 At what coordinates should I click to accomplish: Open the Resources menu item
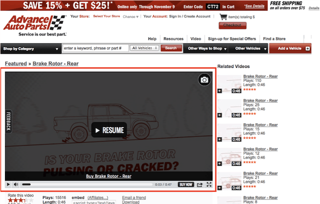coord(173,38)
